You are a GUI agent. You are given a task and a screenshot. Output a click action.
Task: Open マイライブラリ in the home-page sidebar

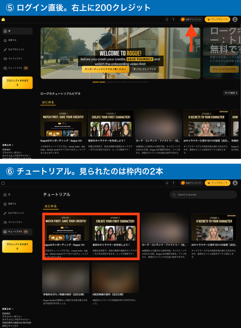13,58
